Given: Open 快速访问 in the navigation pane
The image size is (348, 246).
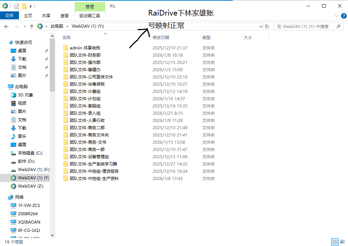Looking at the screenshot, I should (x=23, y=42).
